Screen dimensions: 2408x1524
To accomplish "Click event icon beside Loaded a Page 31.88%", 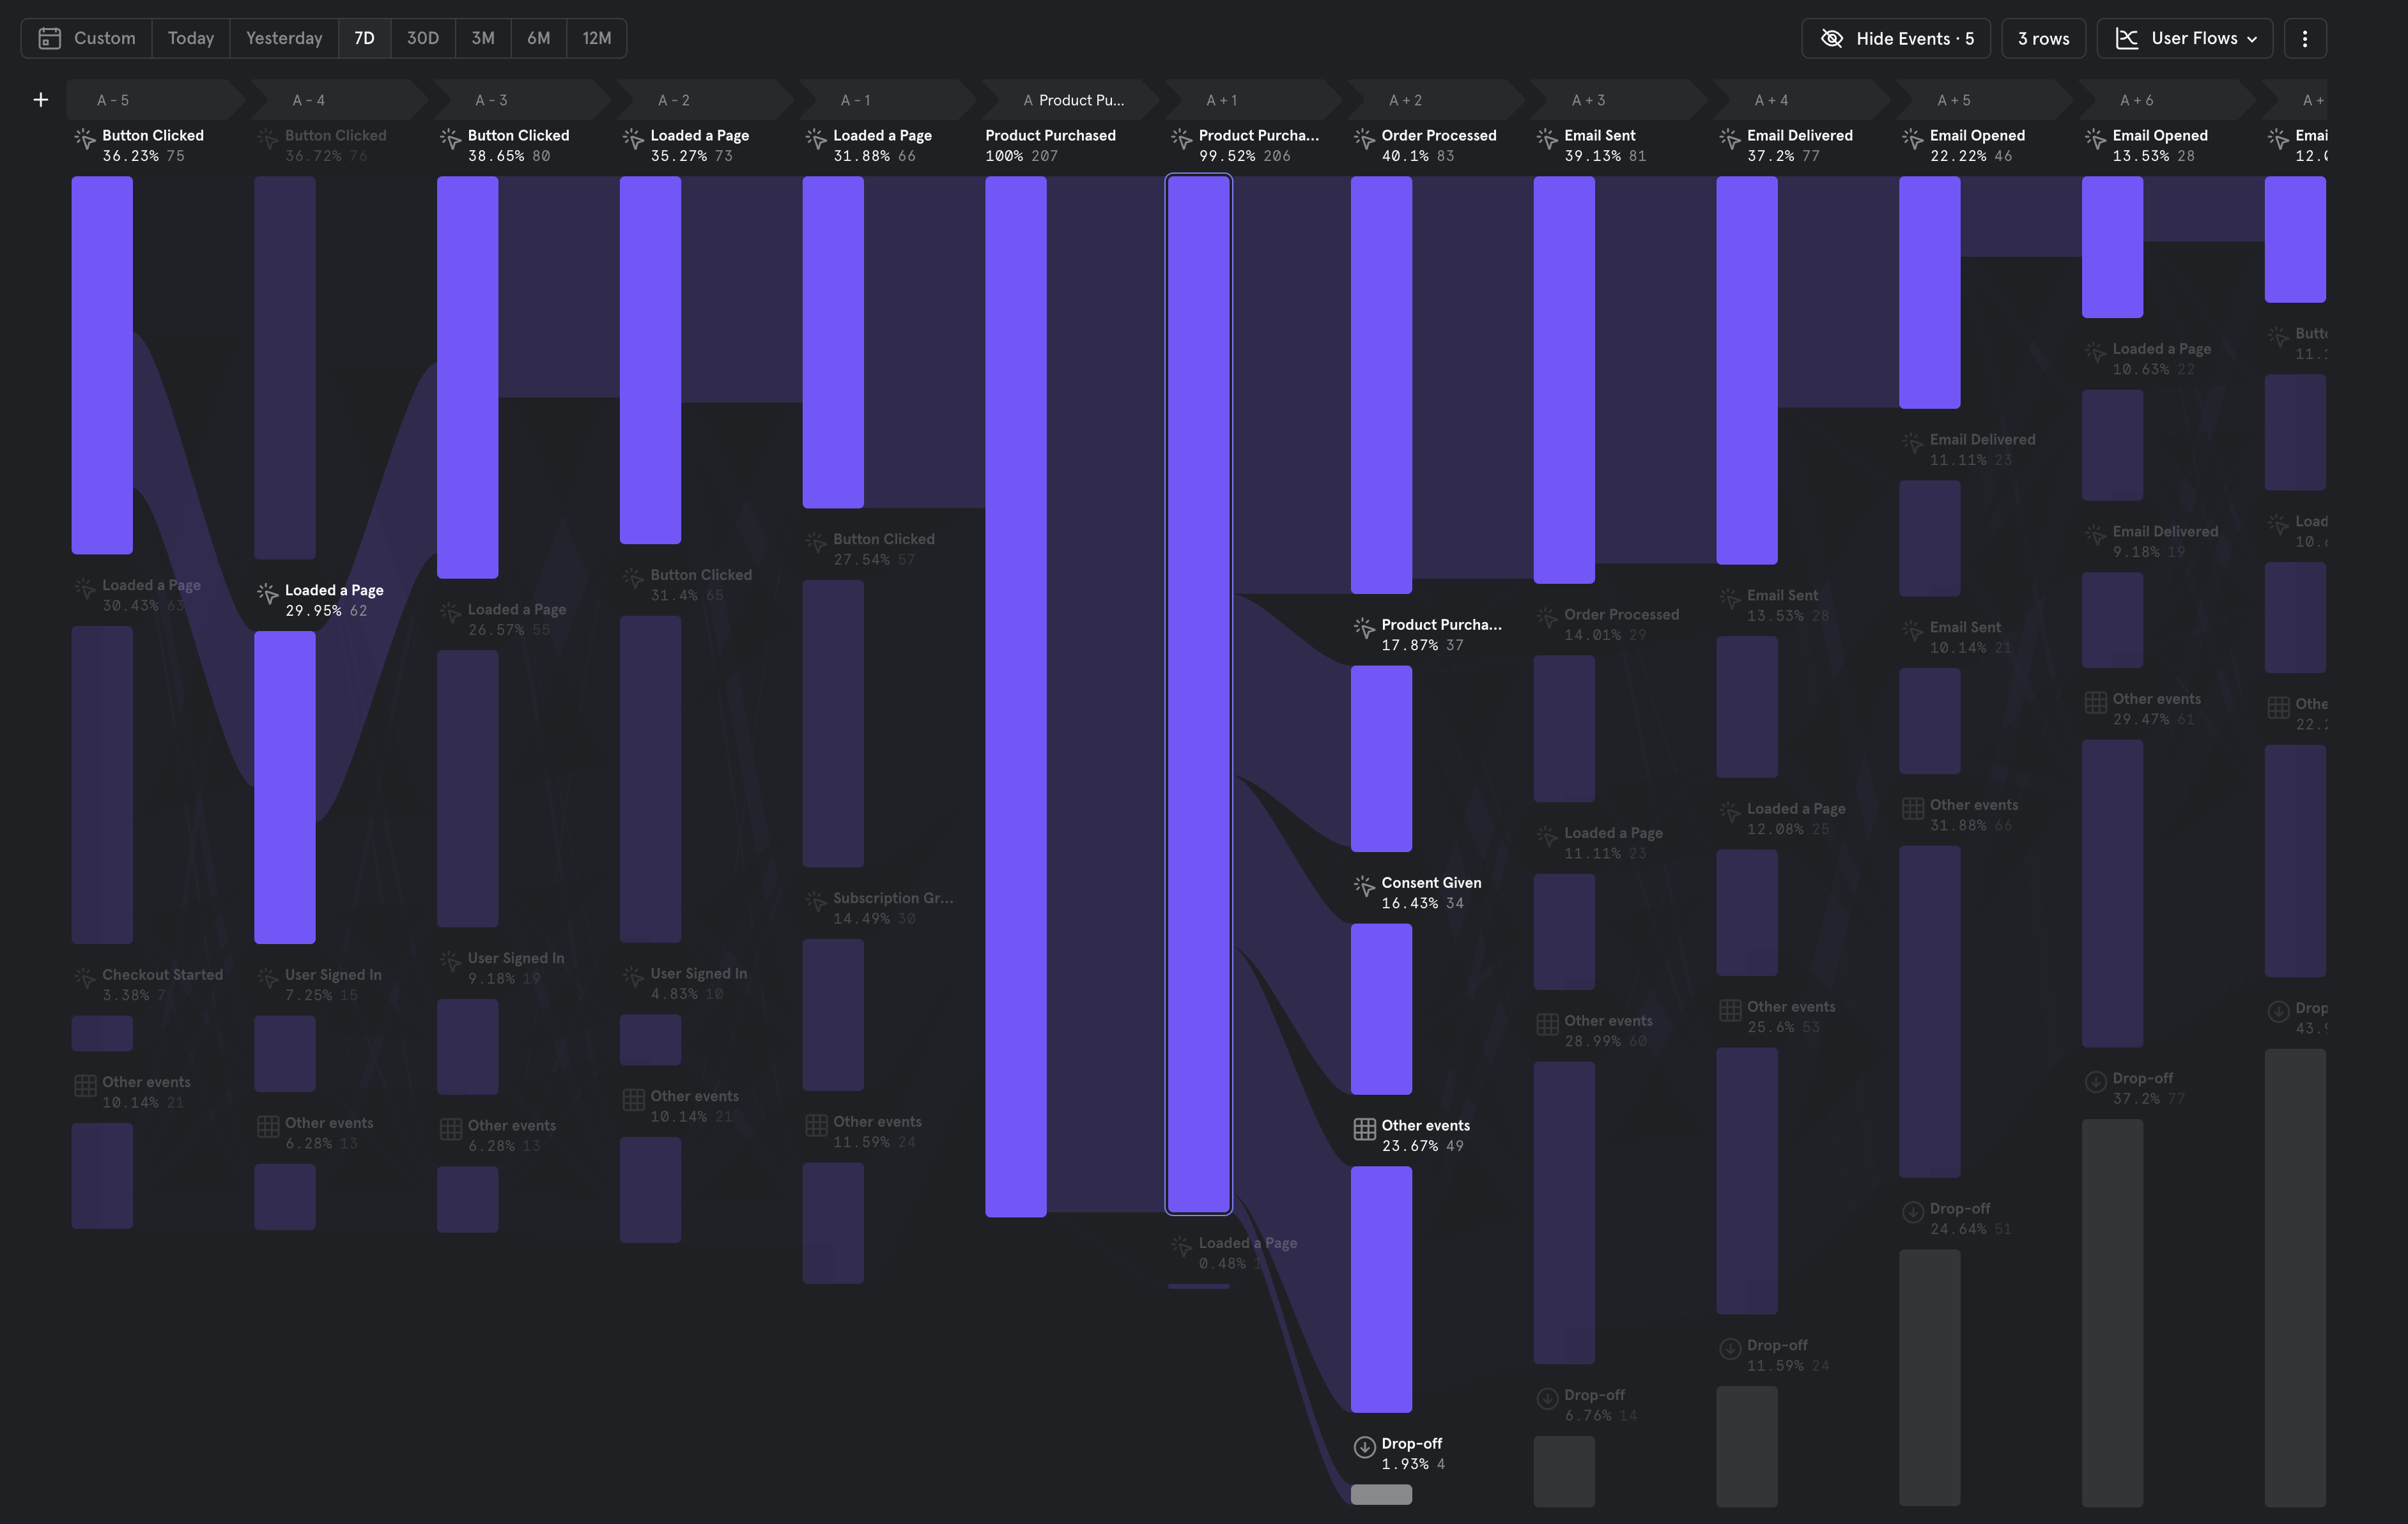I will click(x=816, y=138).
